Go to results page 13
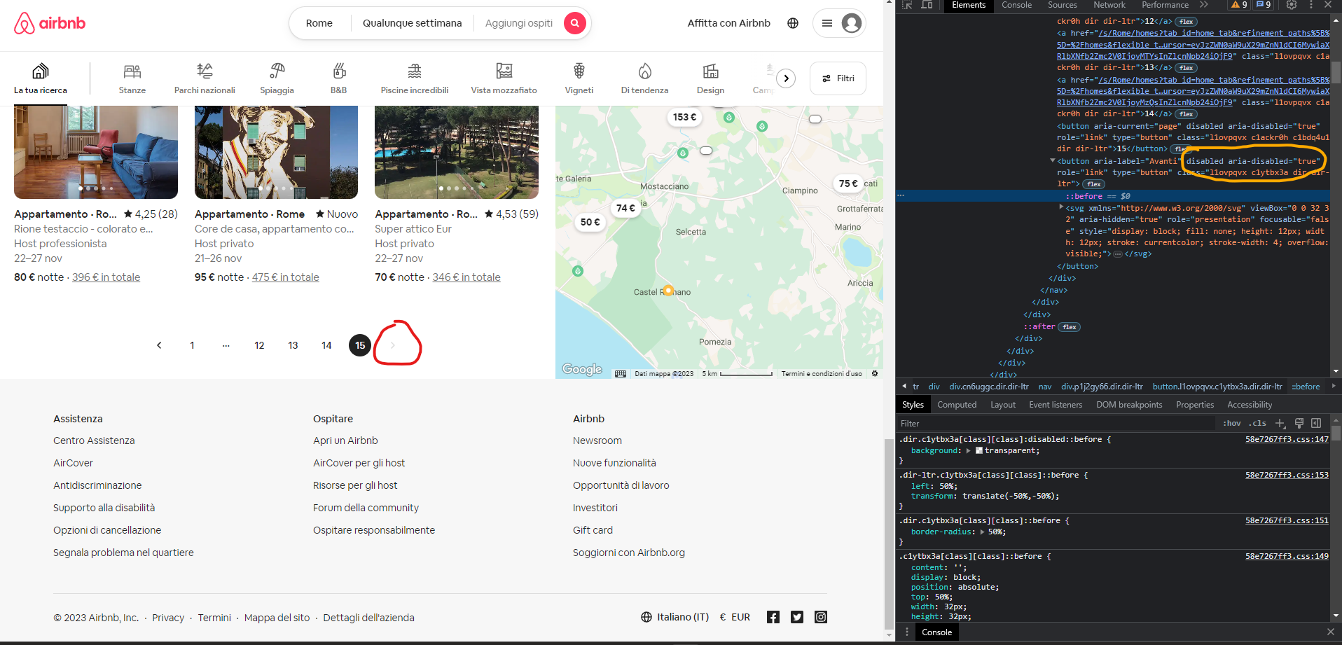1342x645 pixels. 293,345
